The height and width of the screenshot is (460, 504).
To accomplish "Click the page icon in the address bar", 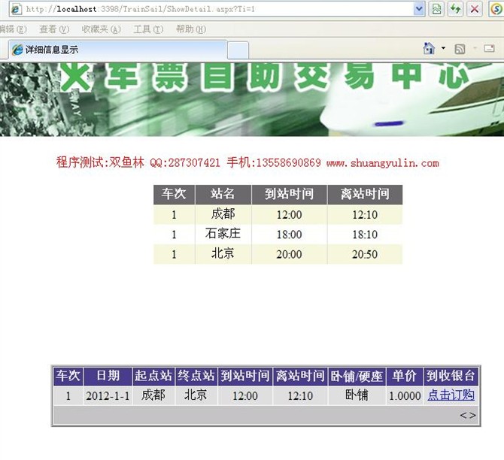I will [x=15, y=9].
